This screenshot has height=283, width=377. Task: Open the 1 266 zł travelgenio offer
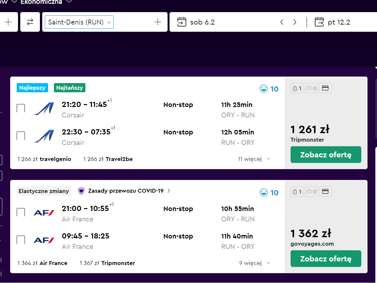(x=44, y=159)
